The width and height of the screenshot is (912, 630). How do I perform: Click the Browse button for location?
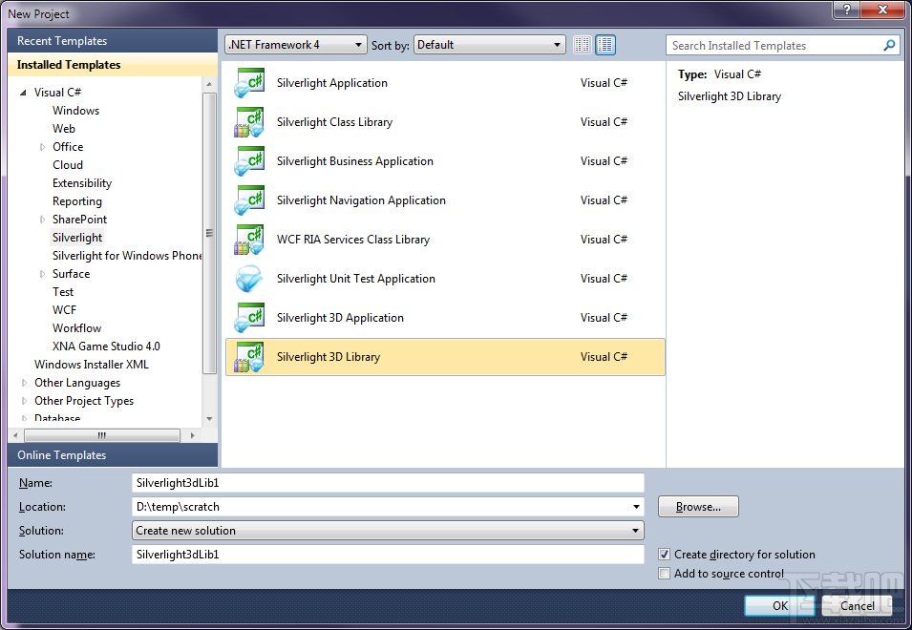click(x=698, y=506)
